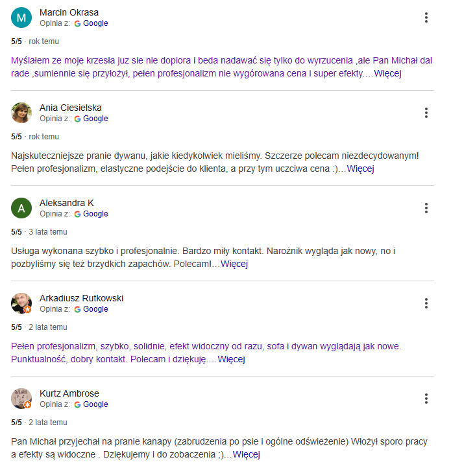The height and width of the screenshot is (464, 451).
Task: Expand Ania Ciesielska's review with Więcej
Action: 360,168
